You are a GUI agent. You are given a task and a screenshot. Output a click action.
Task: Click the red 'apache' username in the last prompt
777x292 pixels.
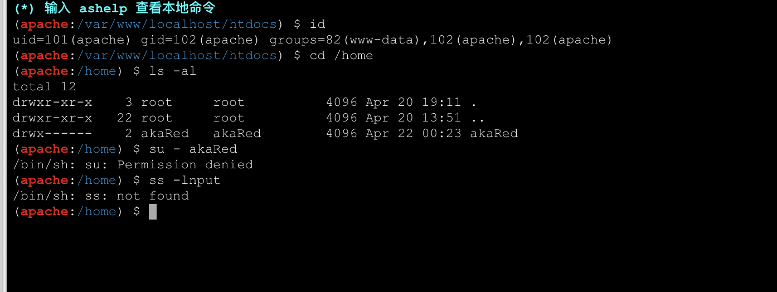pos(45,211)
